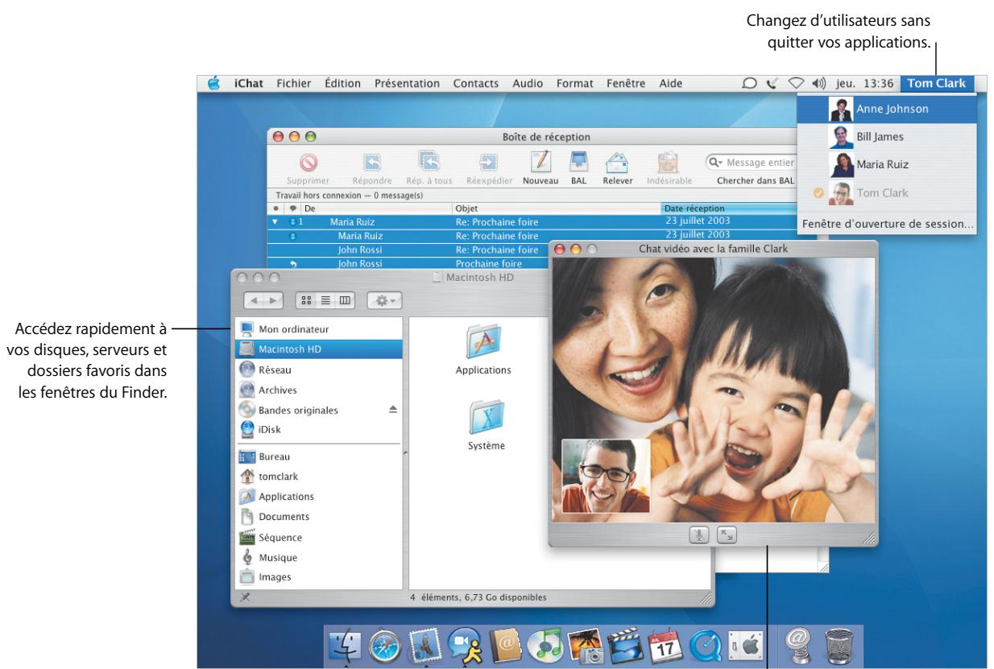Collapse the Maria Ruiz message thread triangle
The height and width of the screenshot is (669, 994).
[x=275, y=221]
